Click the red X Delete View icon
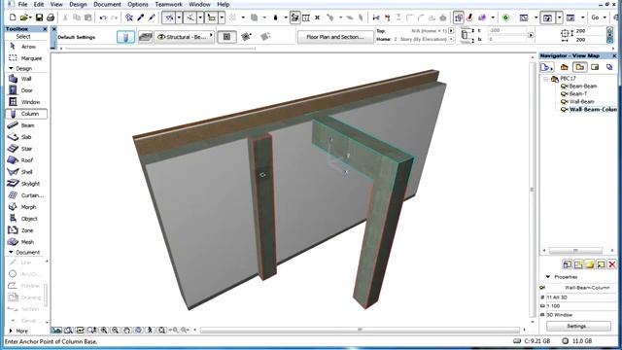The width and height of the screenshot is (622, 350). click(x=611, y=264)
